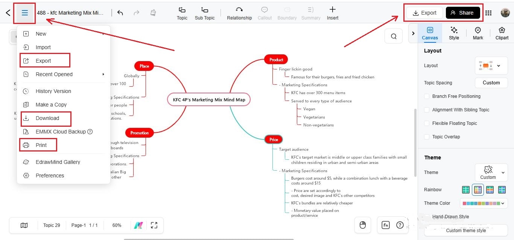The width and height of the screenshot is (514, 240).
Task: Select New in the menu
Action: [x=64, y=34]
